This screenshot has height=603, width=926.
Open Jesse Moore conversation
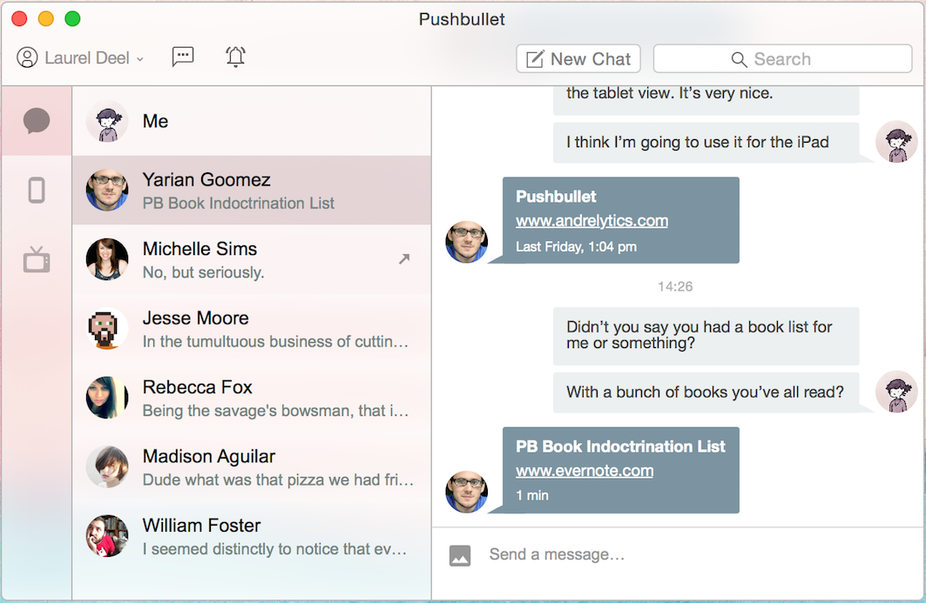coord(252,329)
